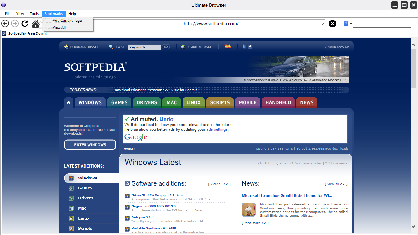418x235 pixels.
Task: Open the WINDOWS category tab
Action: [x=90, y=102]
